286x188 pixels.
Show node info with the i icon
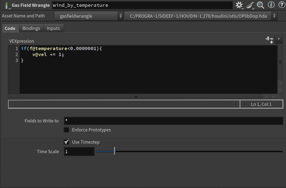pyautogui.click(x=271, y=5)
